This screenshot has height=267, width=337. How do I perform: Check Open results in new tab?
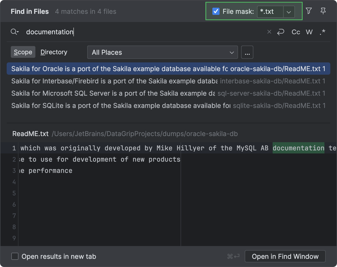click(x=15, y=256)
